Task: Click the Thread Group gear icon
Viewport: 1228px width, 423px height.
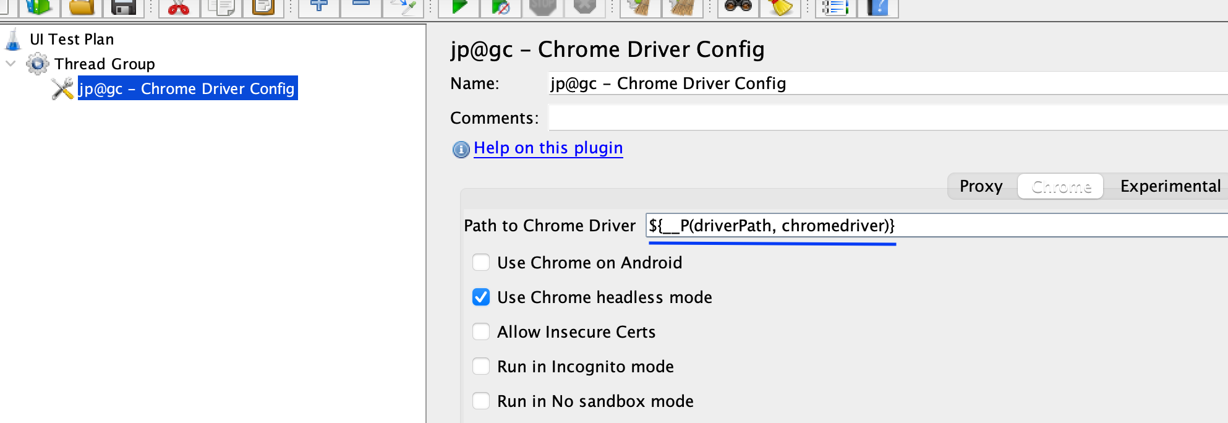Action: (x=38, y=64)
